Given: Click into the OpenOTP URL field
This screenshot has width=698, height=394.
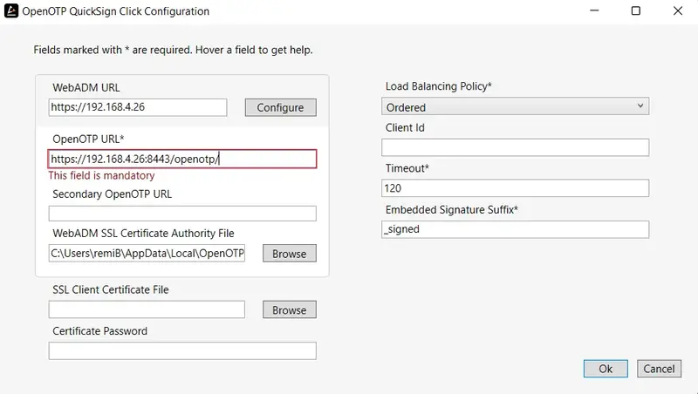Looking at the screenshot, I should pos(182,159).
